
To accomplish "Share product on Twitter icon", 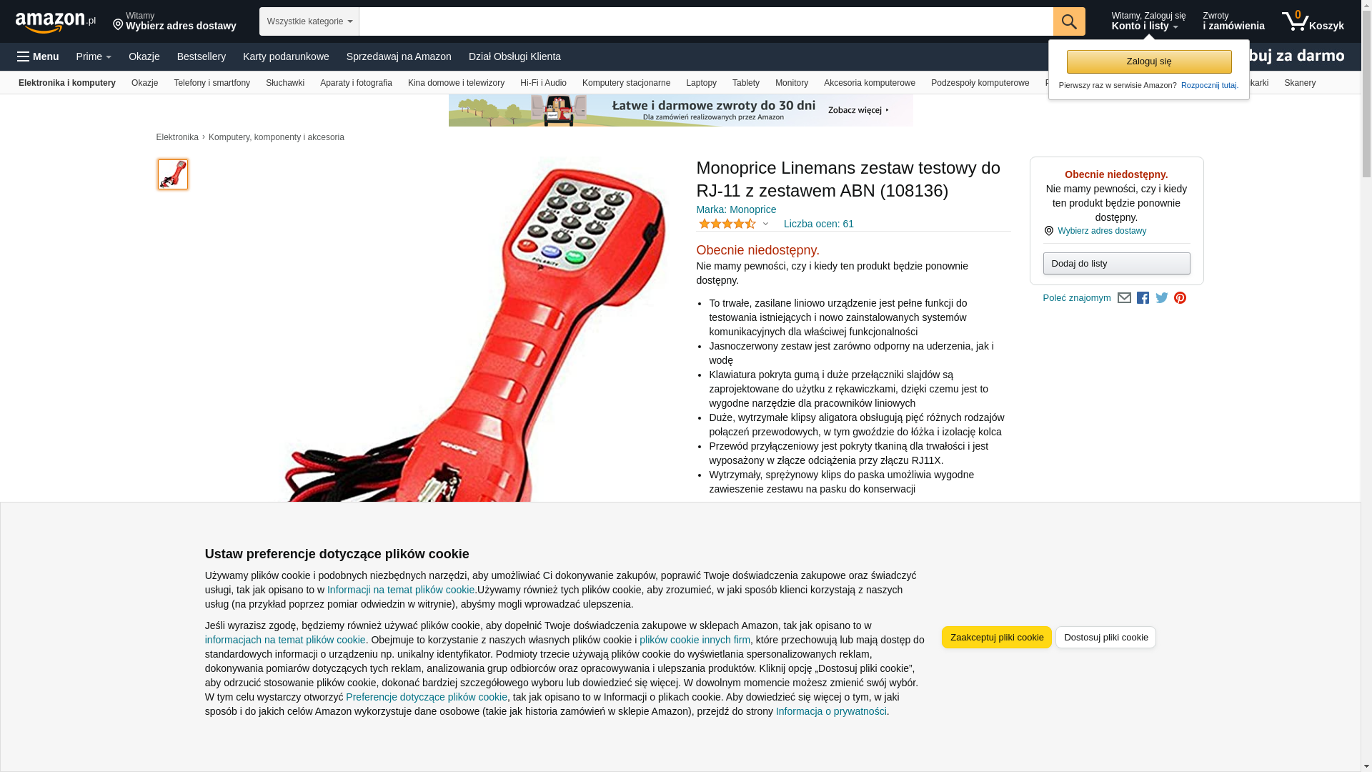I will pyautogui.click(x=1162, y=298).
